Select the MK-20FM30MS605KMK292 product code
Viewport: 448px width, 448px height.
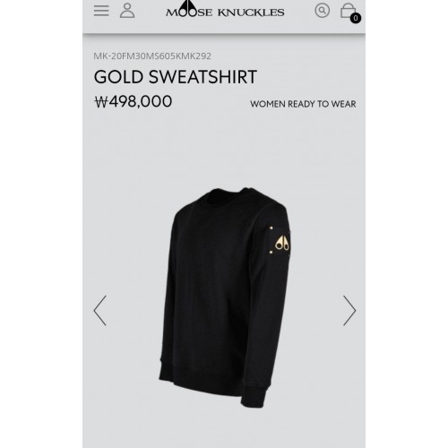click(152, 56)
